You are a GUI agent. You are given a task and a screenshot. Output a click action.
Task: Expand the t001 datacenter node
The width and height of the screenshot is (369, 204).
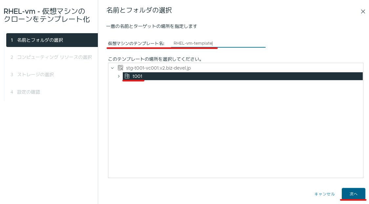tap(119, 76)
